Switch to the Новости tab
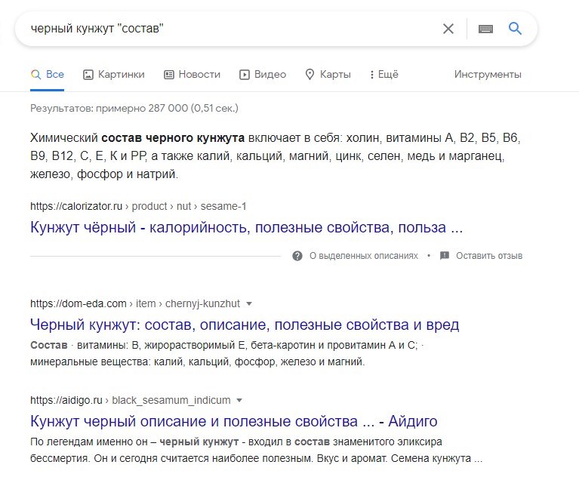 [x=192, y=74]
